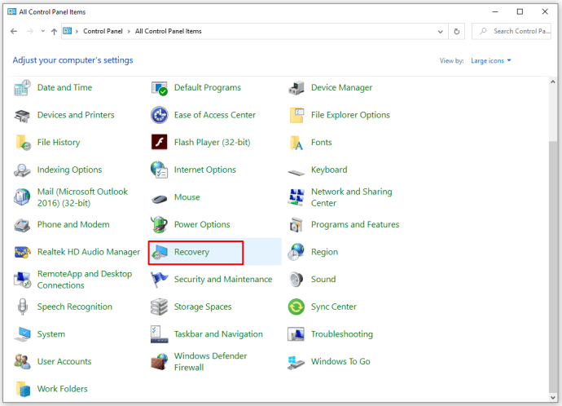
Task: Expand the chevron before Control Panel breadcrumb
Action: click(77, 32)
